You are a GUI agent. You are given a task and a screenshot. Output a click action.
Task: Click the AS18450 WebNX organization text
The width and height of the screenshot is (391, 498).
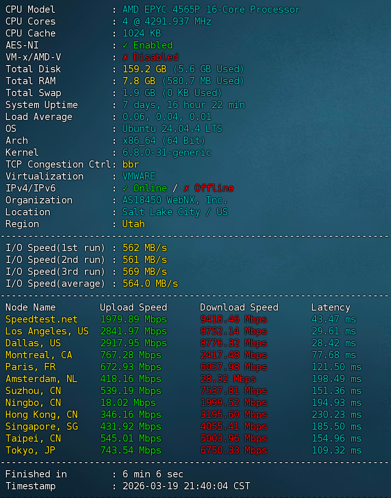pyautogui.click(x=175, y=200)
